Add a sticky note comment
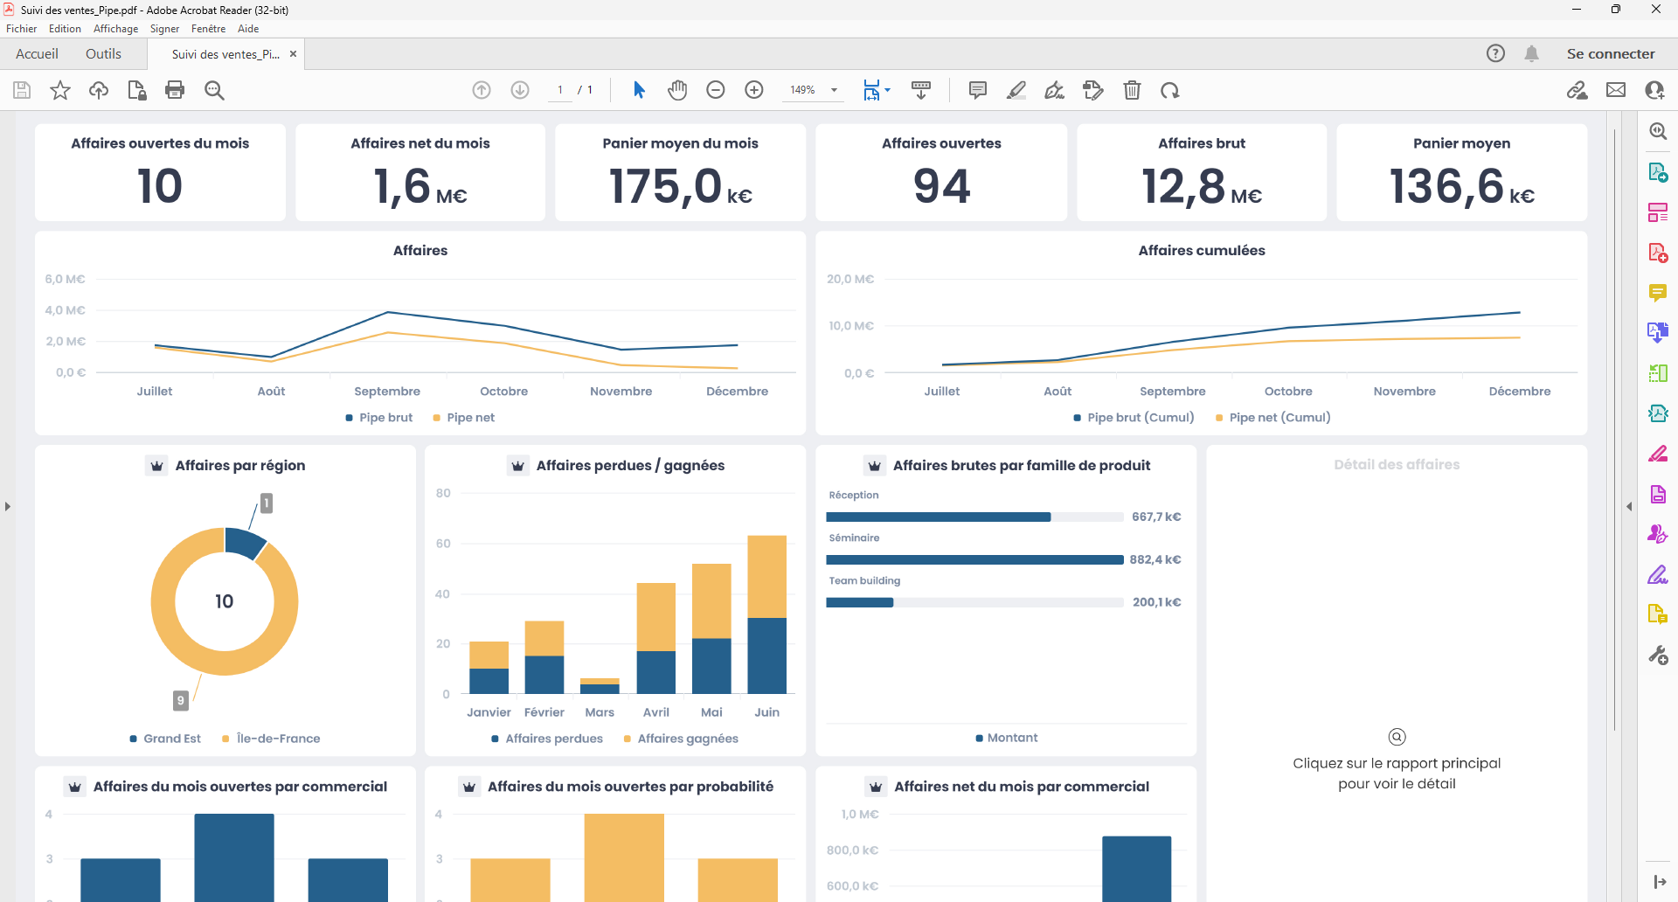Screen dimensions: 1678x902 [978, 90]
